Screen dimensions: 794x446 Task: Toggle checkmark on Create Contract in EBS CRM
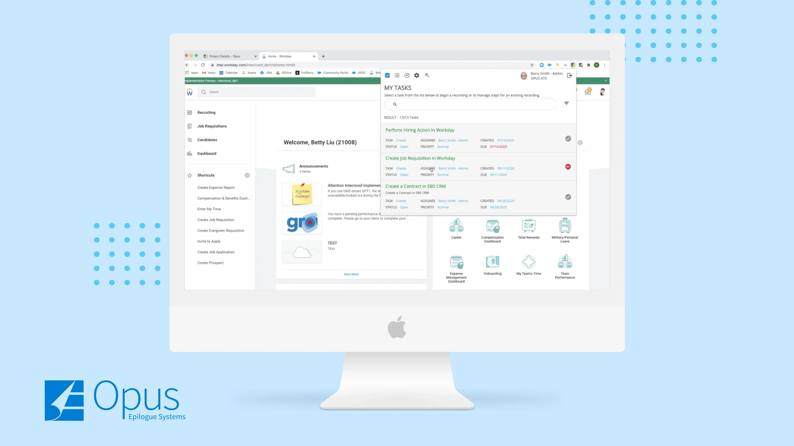[568, 197]
